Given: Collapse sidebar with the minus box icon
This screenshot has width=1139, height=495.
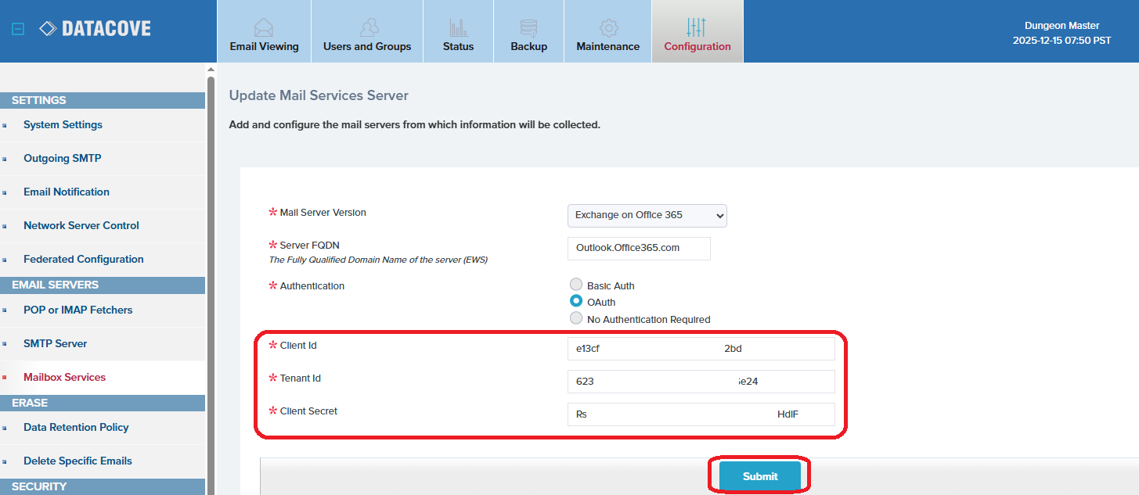Looking at the screenshot, I should tap(19, 30).
